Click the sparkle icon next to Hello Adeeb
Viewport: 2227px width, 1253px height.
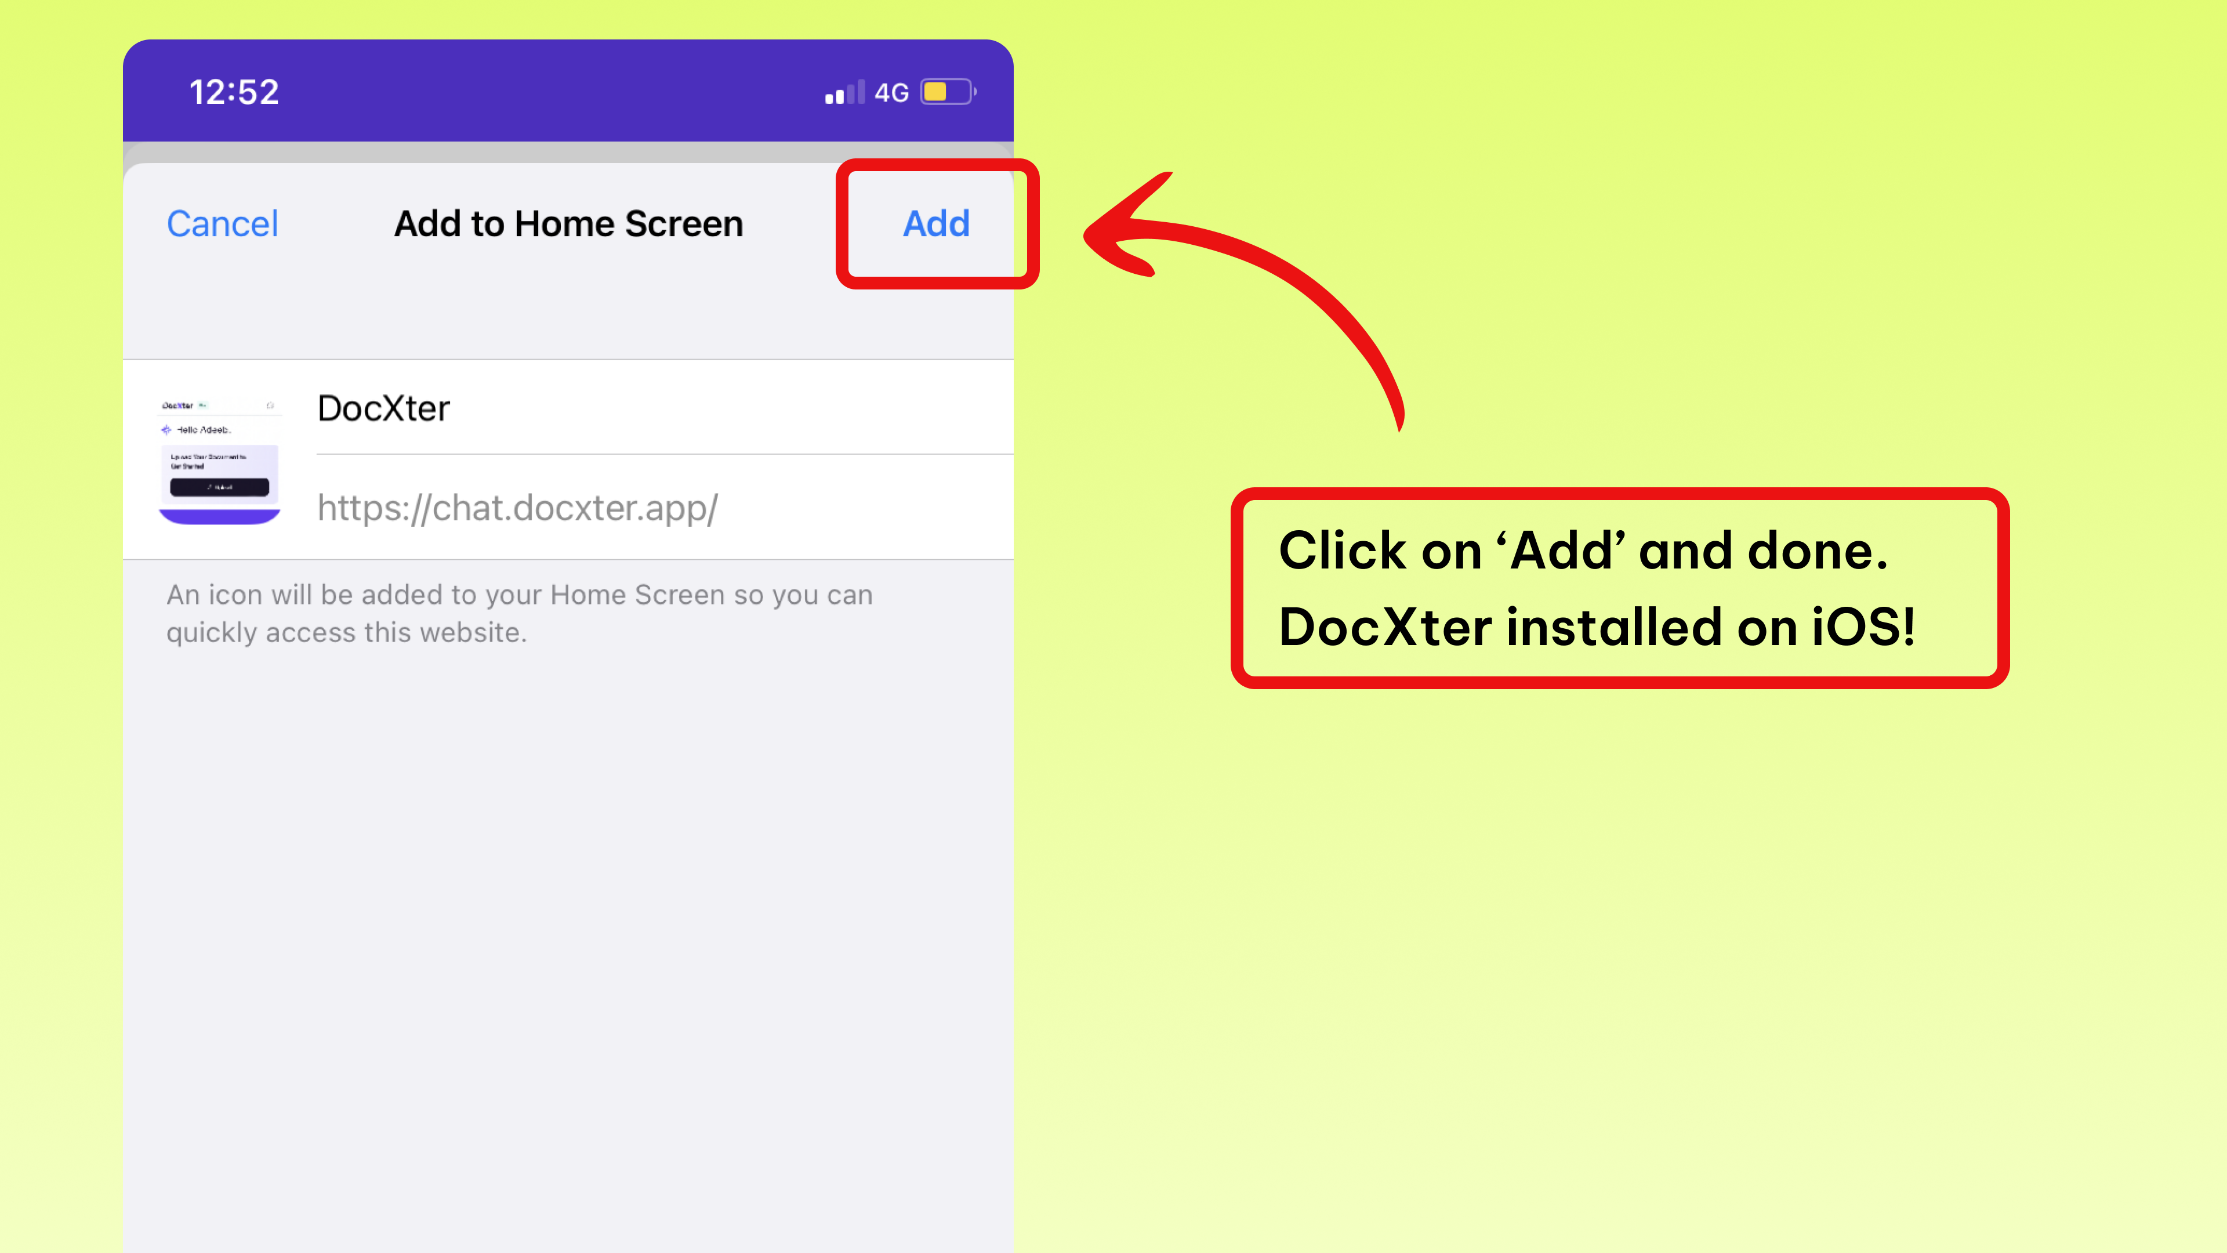(166, 430)
